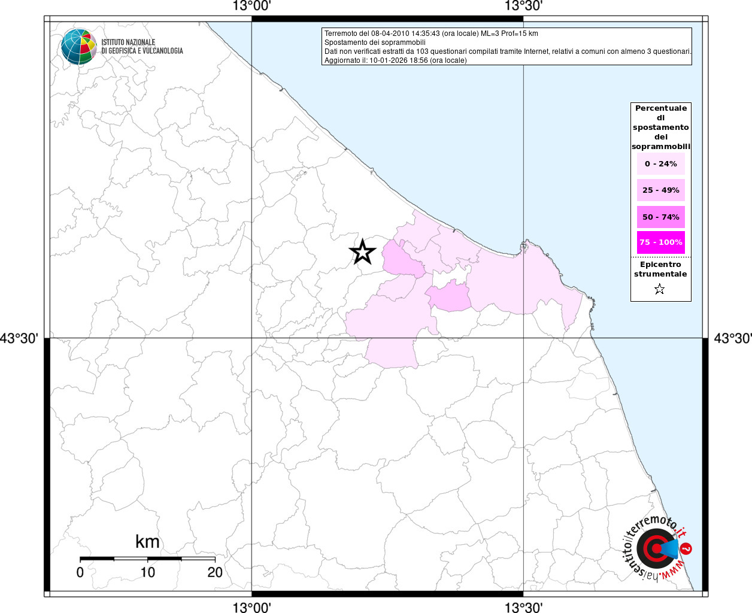Click the '10' on the scale bar
The width and height of the screenshot is (752, 613).
tap(147, 572)
